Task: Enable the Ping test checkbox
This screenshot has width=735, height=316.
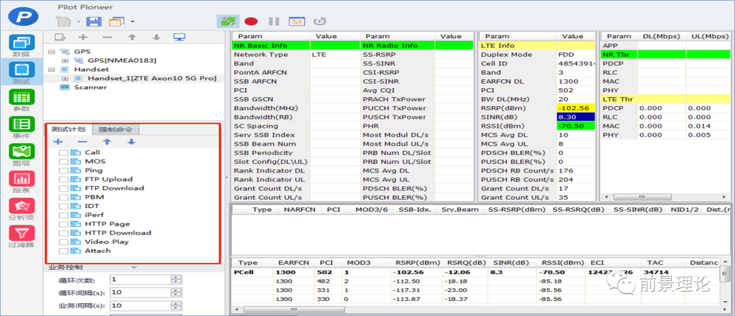Action: tap(64, 171)
